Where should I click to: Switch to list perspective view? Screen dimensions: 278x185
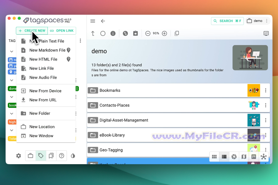[224, 156]
